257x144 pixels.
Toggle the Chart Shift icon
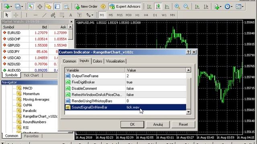[206, 6]
